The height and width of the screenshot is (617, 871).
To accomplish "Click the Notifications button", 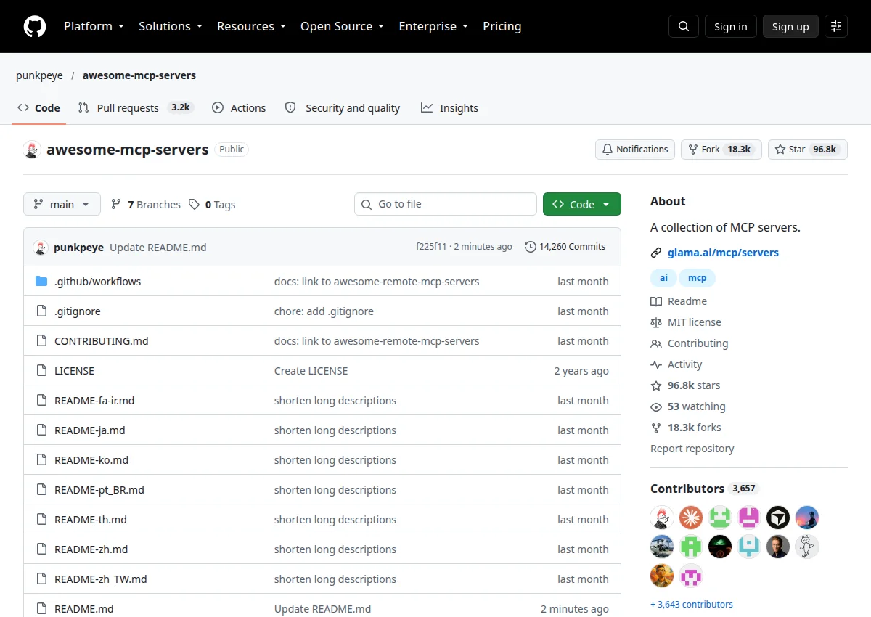I will (x=635, y=150).
